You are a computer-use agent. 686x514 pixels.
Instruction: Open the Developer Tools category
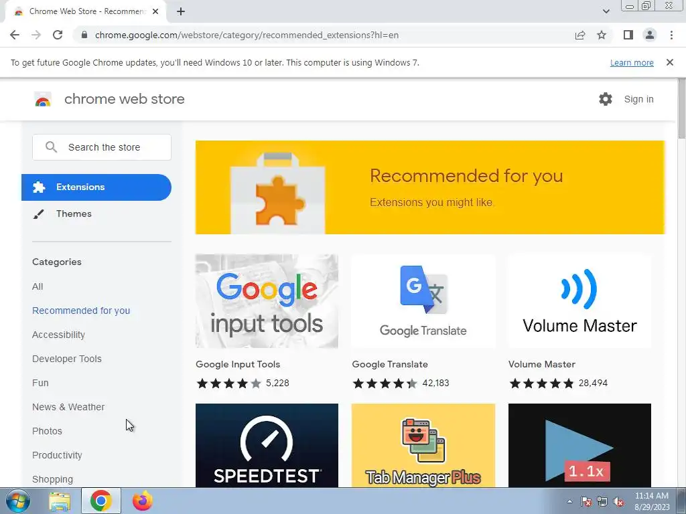67,359
